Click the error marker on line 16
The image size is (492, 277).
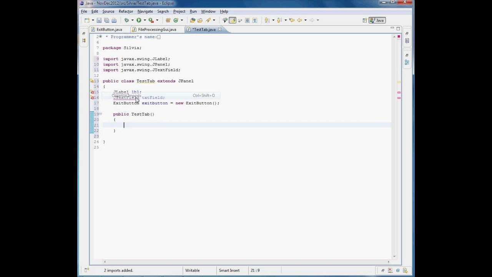click(92, 98)
